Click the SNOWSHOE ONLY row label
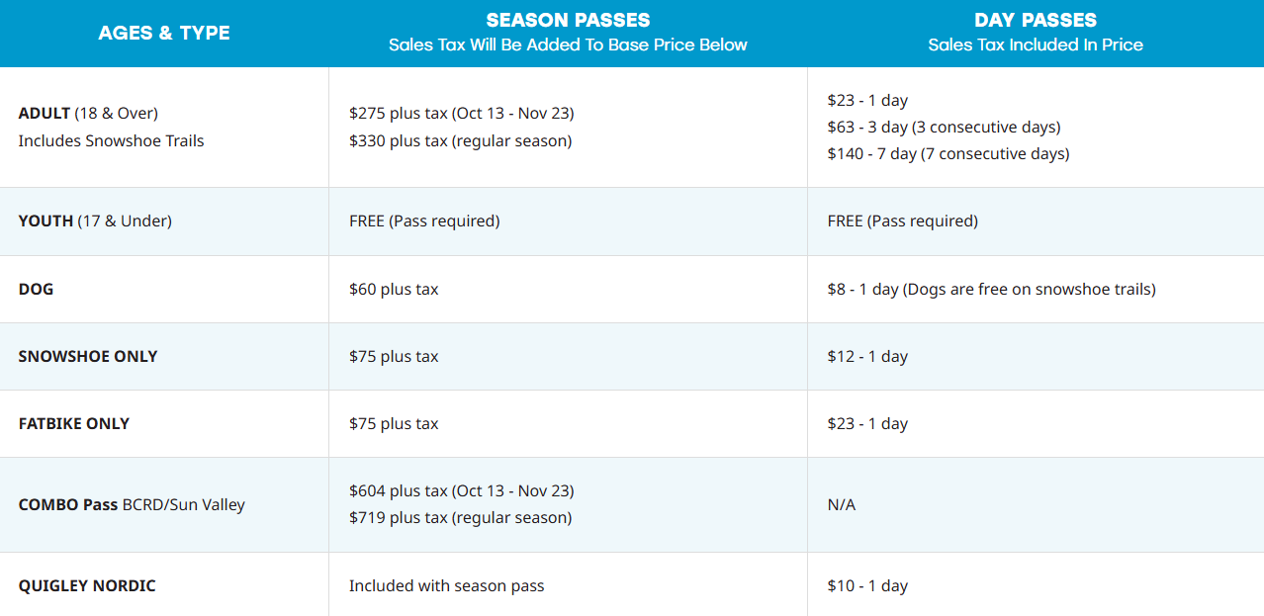1264x616 pixels. tap(88, 357)
